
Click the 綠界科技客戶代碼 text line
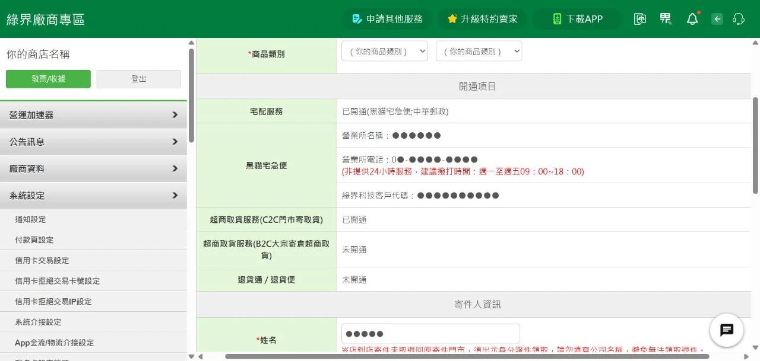pyautogui.click(x=420, y=195)
